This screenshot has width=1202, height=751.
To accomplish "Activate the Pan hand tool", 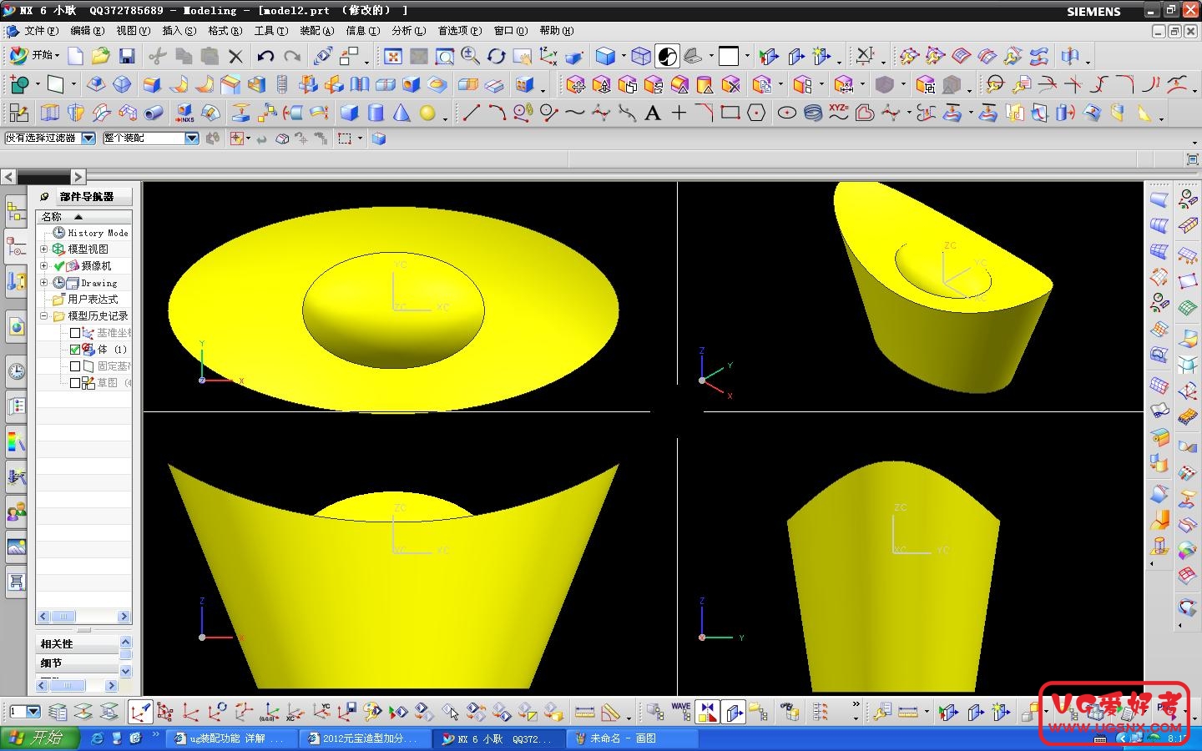I will tap(523, 56).
